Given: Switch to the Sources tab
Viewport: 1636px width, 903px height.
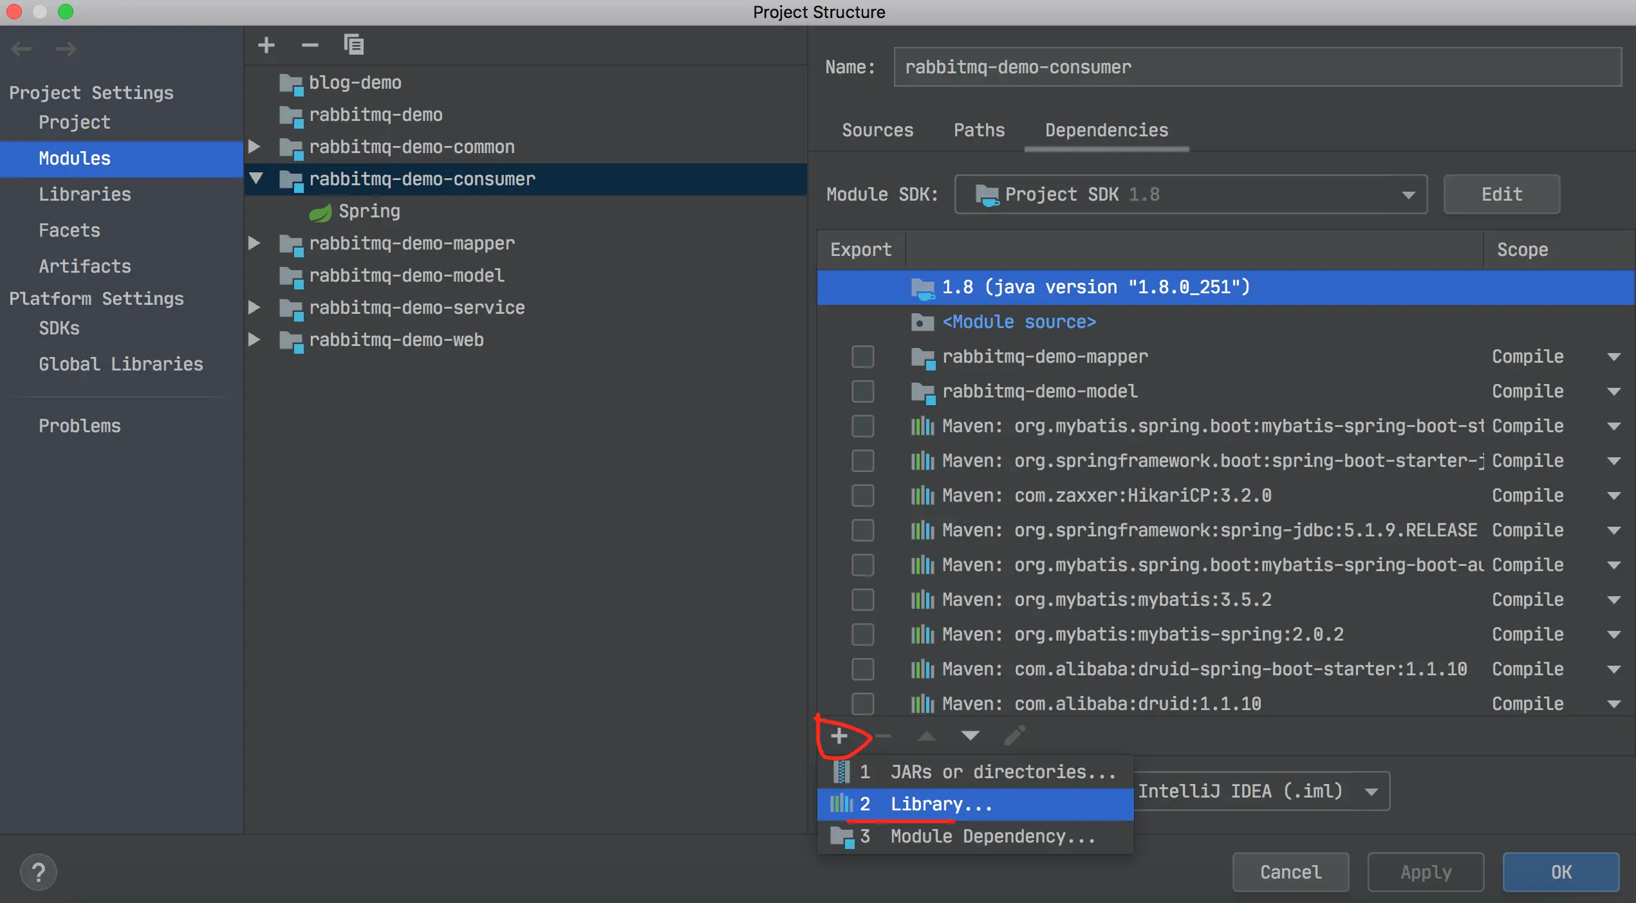Looking at the screenshot, I should tap(877, 131).
